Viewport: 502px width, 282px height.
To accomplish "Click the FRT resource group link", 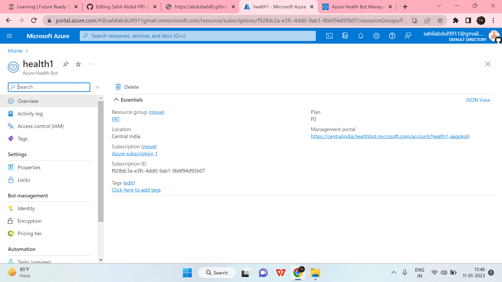I will (116, 119).
